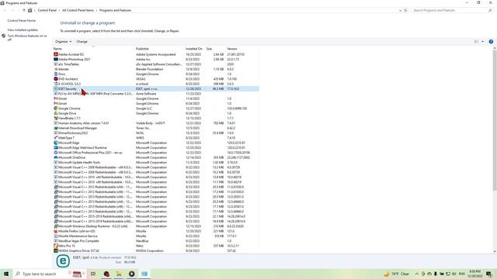Image resolution: width=497 pixels, height=279 pixels.
Task: Select Human Anatomy Atlas version 7.4.01 row
Action: pos(155,123)
